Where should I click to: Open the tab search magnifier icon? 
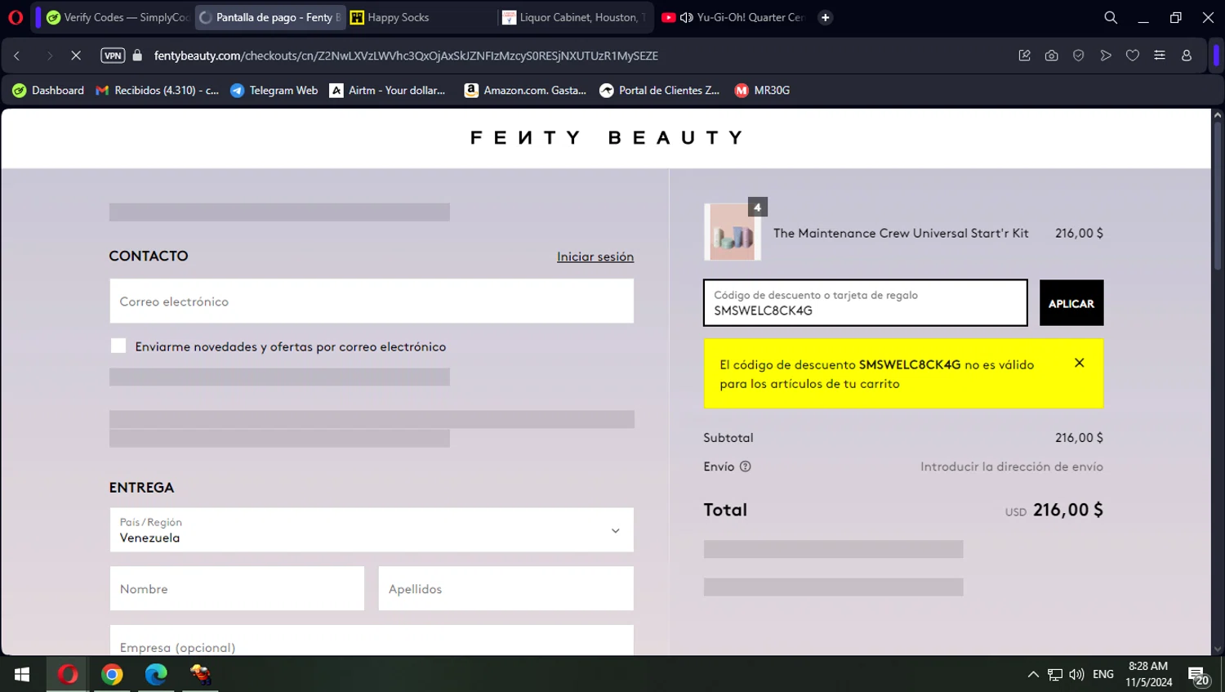1110,17
